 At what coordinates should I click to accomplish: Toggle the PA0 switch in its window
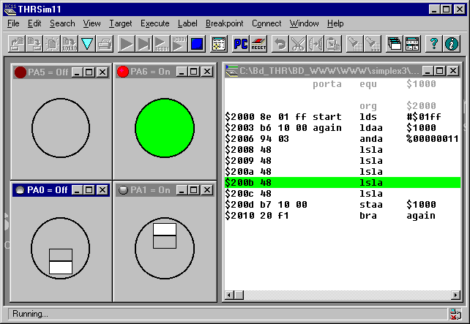[61, 261]
